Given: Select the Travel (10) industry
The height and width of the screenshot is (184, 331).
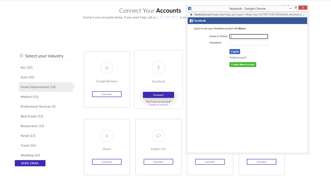Looking at the screenshot, I should [28, 145].
